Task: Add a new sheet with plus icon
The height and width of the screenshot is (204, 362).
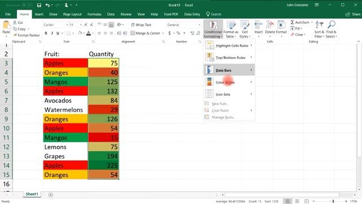Action: pos(51,195)
